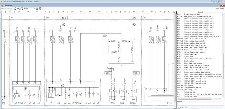Click the Legend panel vertical scrollbar
This screenshot has height=109, width=225.
click(x=223, y=56)
